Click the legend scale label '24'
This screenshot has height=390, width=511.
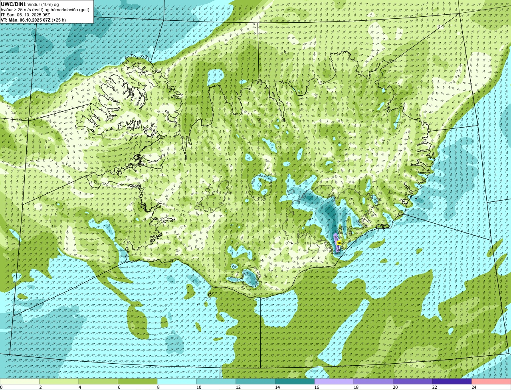(x=474, y=387)
